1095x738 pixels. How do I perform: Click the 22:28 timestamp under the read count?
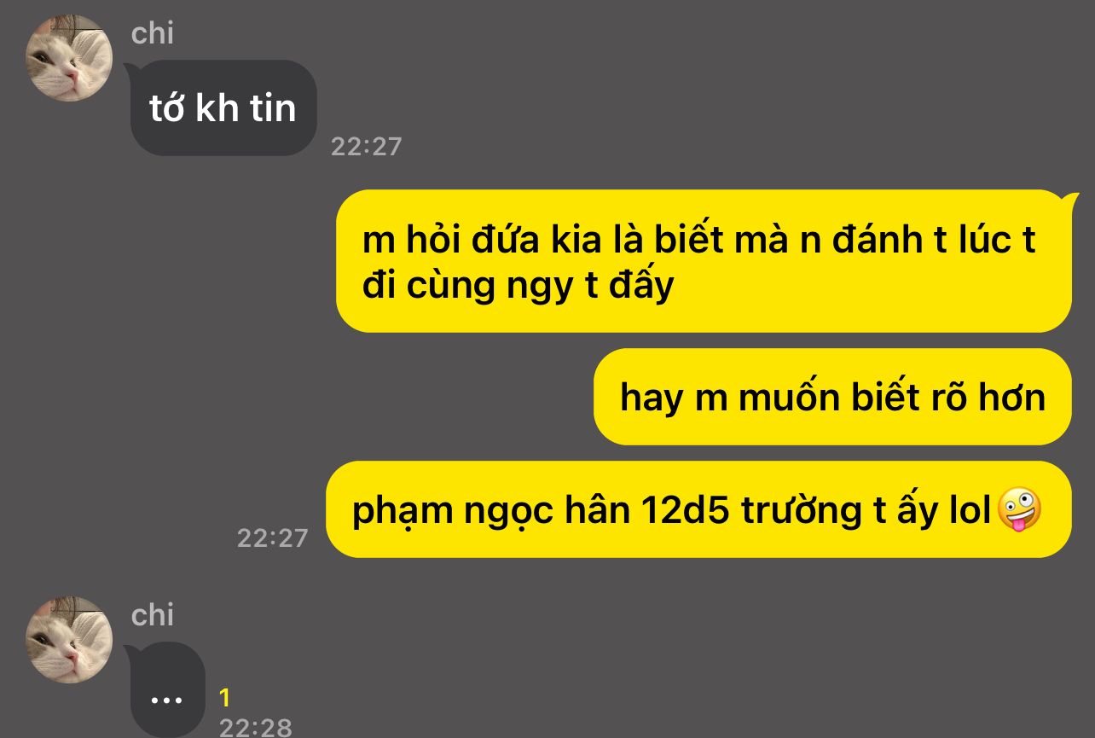coord(255,728)
